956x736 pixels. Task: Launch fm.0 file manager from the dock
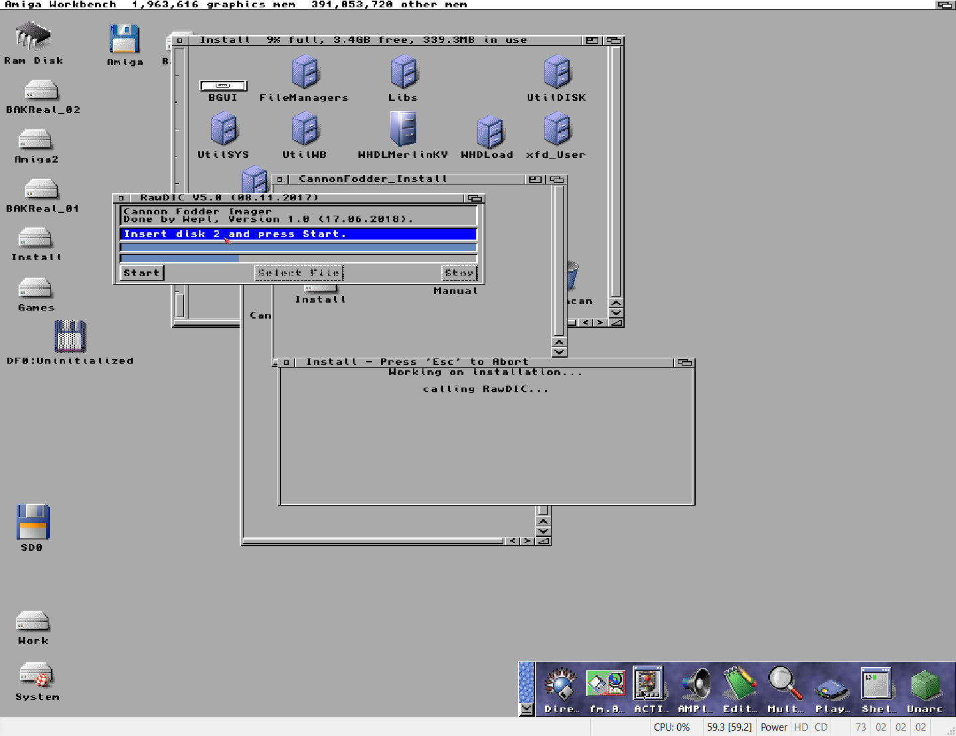(x=605, y=684)
